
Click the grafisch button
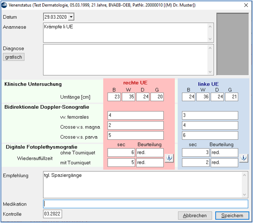14,57
